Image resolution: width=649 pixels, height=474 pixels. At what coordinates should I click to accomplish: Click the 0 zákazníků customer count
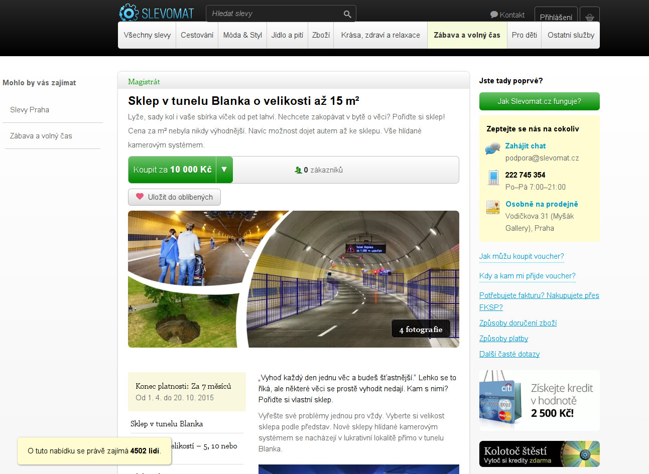click(x=323, y=170)
